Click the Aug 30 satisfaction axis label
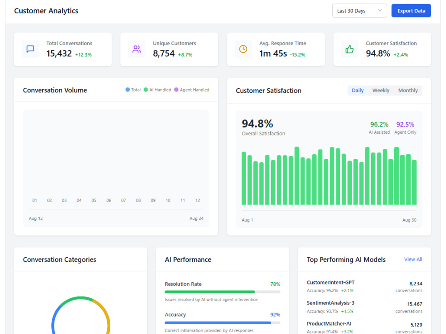 pyautogui.click(x=409, y=220)
